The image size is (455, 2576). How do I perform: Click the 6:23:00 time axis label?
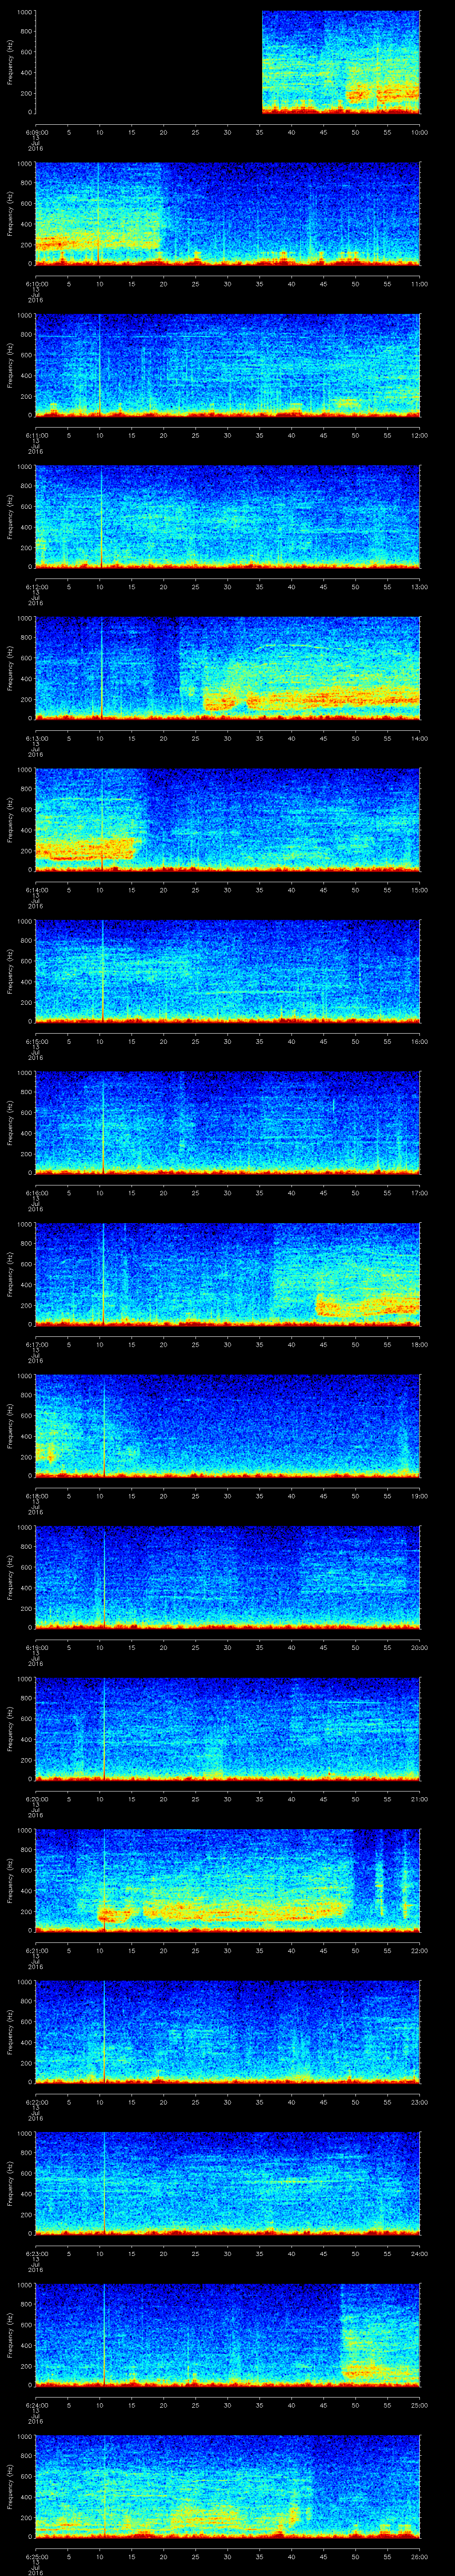(35, 2253)
